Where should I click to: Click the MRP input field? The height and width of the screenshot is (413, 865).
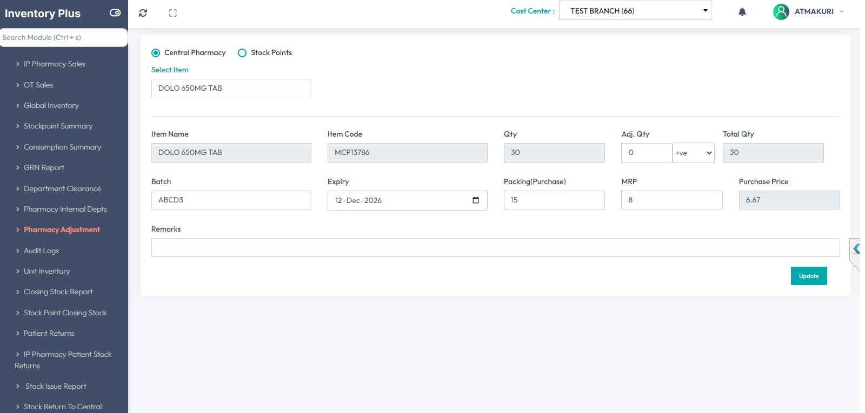(x=672, y=200)
